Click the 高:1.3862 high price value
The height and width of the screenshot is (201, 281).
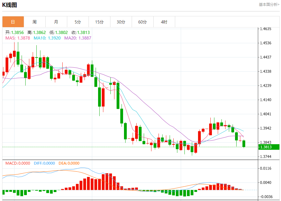[x=37, y=32]
